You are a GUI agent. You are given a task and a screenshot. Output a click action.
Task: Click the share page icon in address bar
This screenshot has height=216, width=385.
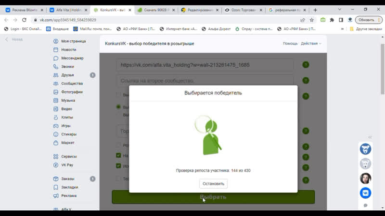[x=303, y=20]
